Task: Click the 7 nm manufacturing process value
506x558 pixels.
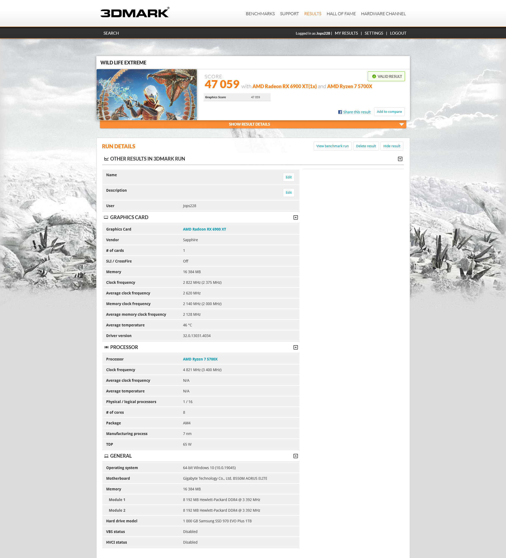Action: [187, 434]
